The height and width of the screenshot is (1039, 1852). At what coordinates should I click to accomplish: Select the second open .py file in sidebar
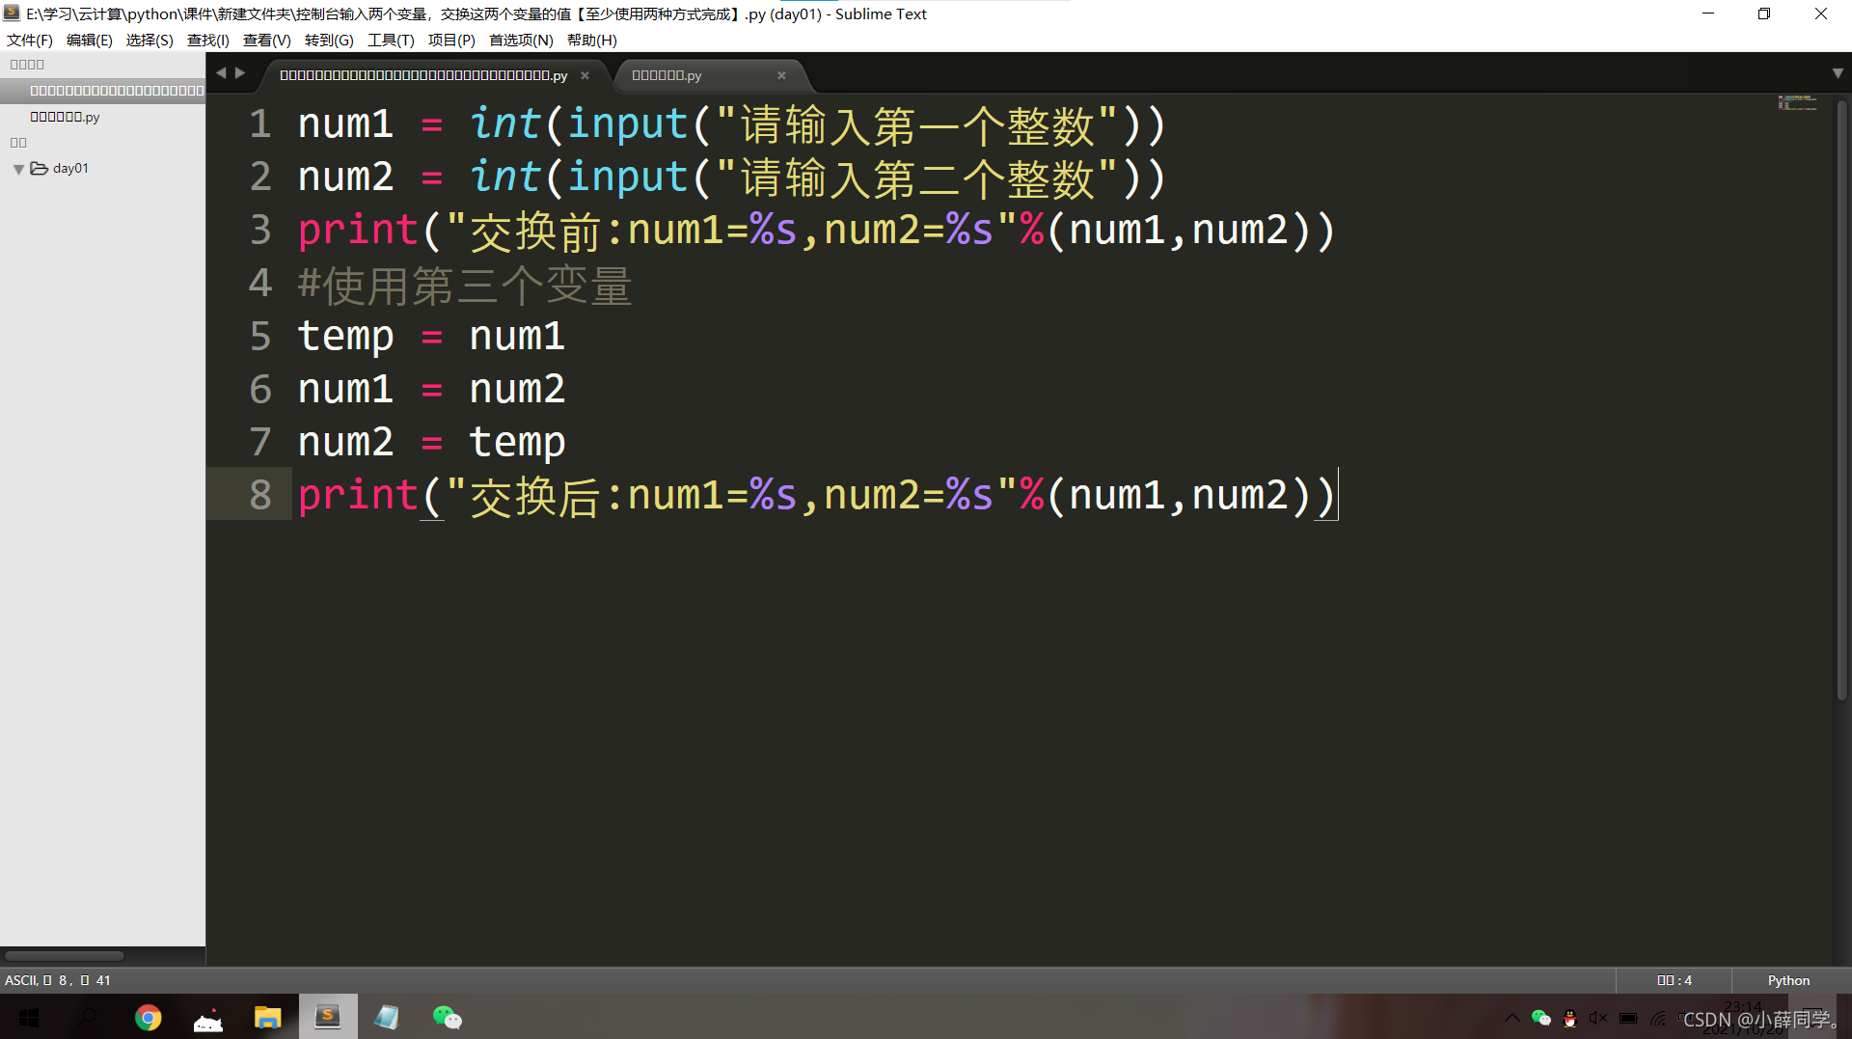point(65,117)
